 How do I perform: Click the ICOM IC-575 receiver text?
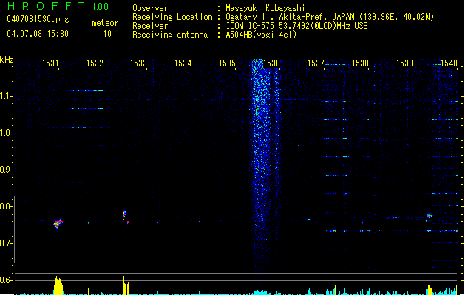coord(296,26)
